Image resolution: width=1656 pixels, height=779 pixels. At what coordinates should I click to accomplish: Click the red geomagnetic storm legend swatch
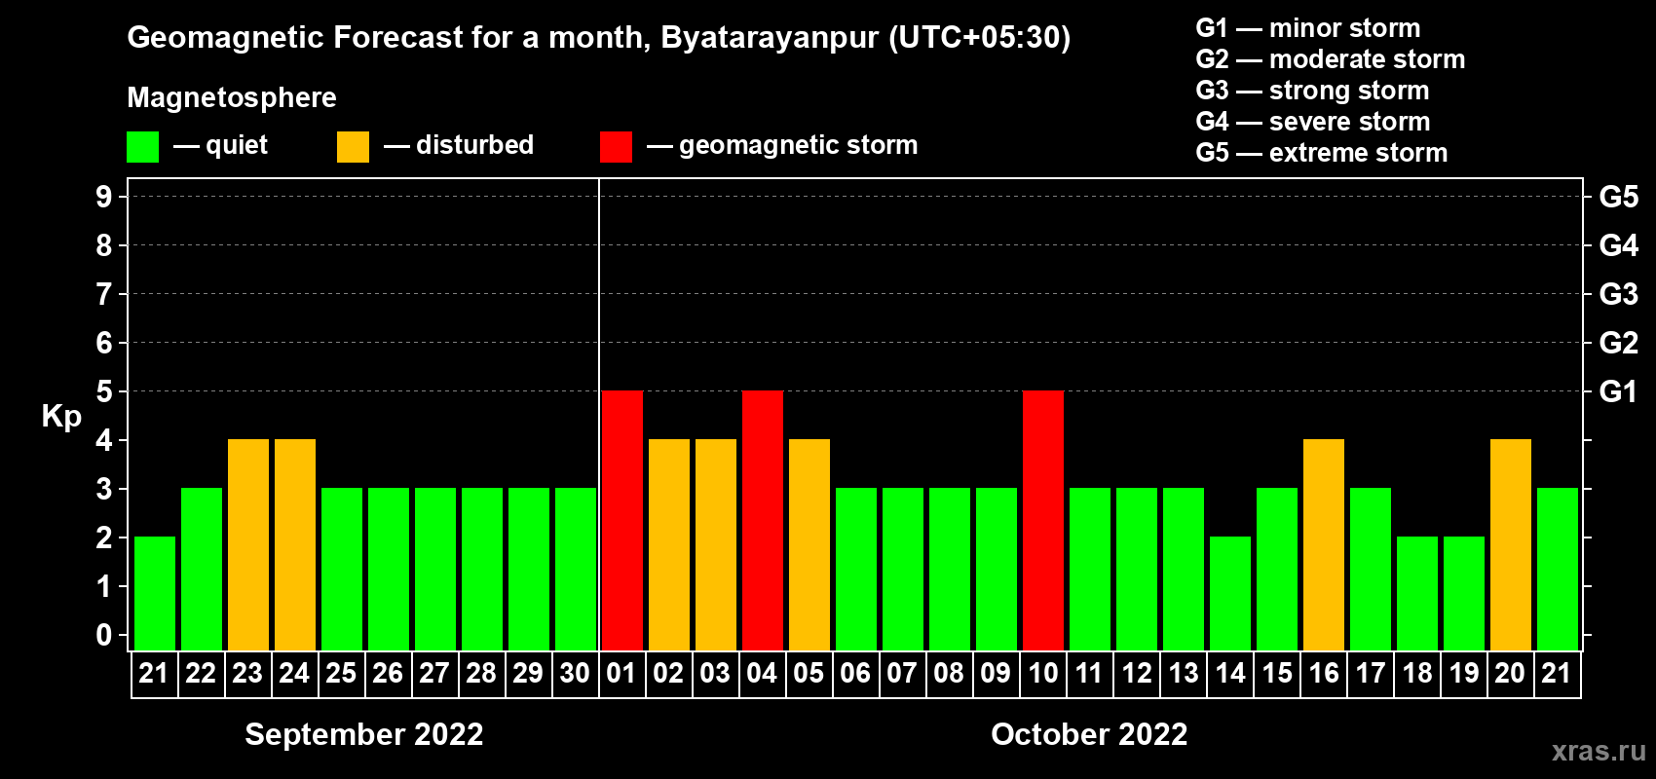[x=616, y=147]
